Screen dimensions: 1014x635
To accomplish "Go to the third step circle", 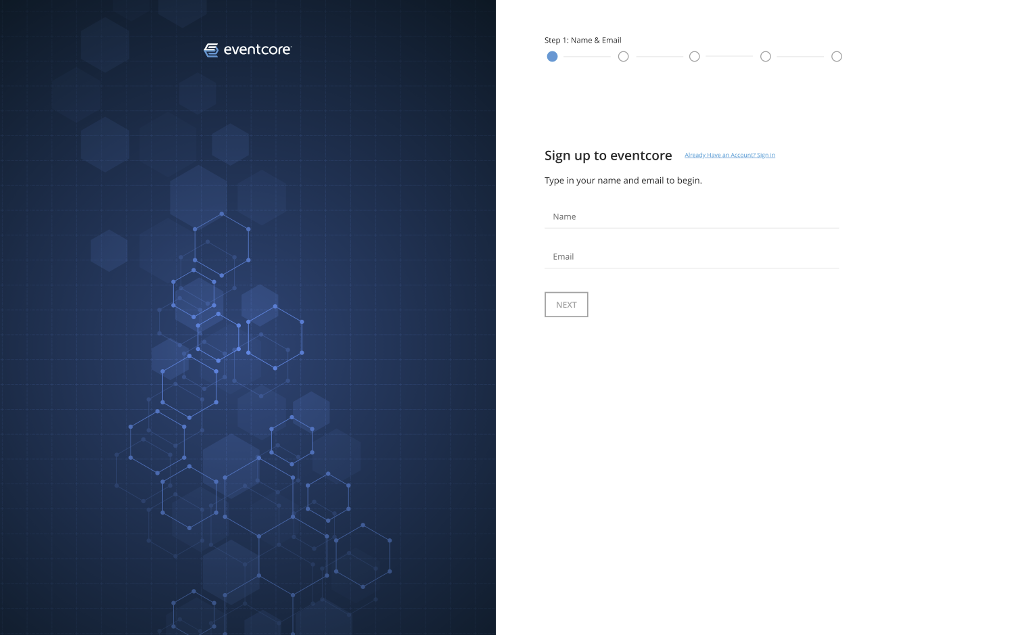I will tap(694, 57).
